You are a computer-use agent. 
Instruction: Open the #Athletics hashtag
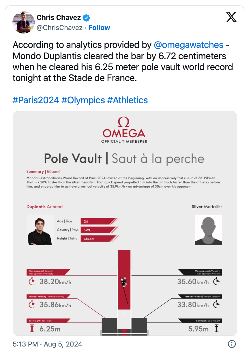127,100
